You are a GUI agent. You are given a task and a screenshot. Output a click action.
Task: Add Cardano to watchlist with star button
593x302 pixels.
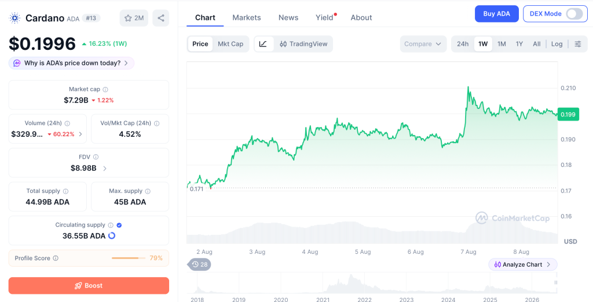tap(134, 18)
